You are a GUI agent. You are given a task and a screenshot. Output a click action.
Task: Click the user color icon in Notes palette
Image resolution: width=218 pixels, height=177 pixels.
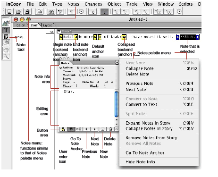[x=63, y=129]
